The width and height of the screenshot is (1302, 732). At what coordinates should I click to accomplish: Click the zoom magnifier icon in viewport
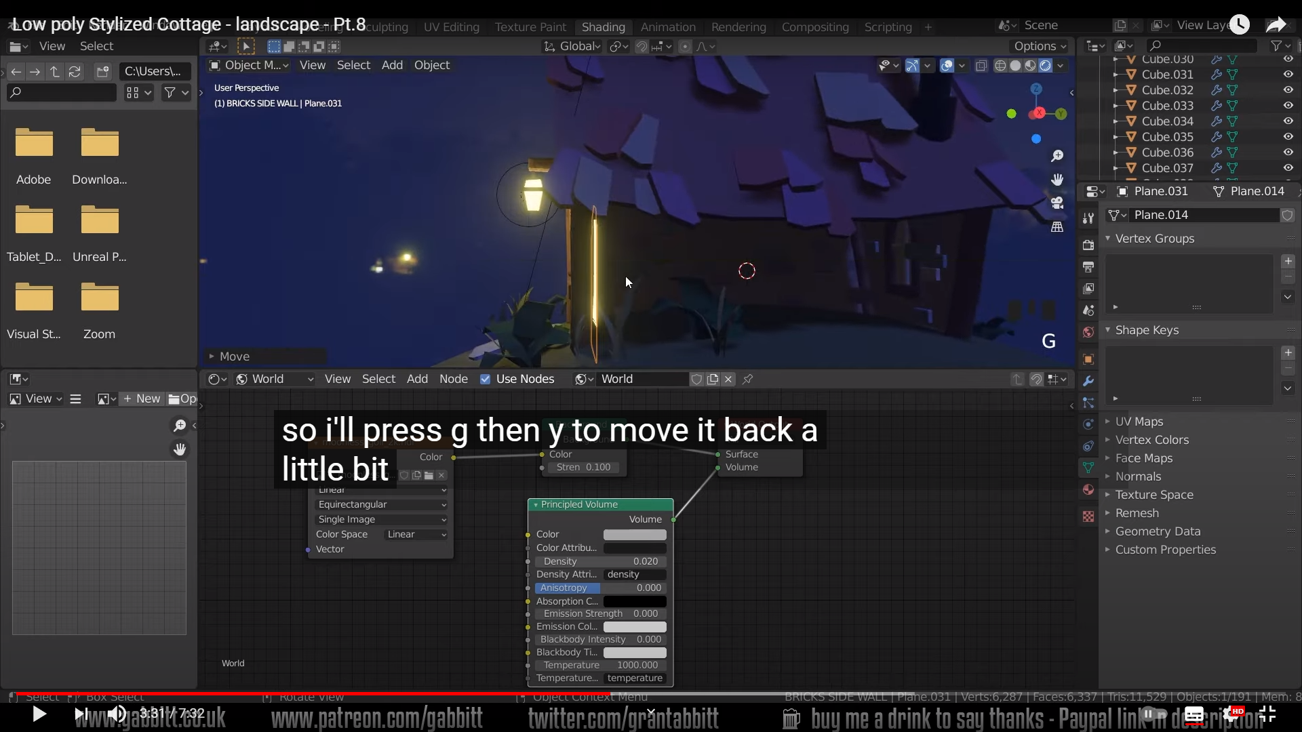pos(1057,157)
